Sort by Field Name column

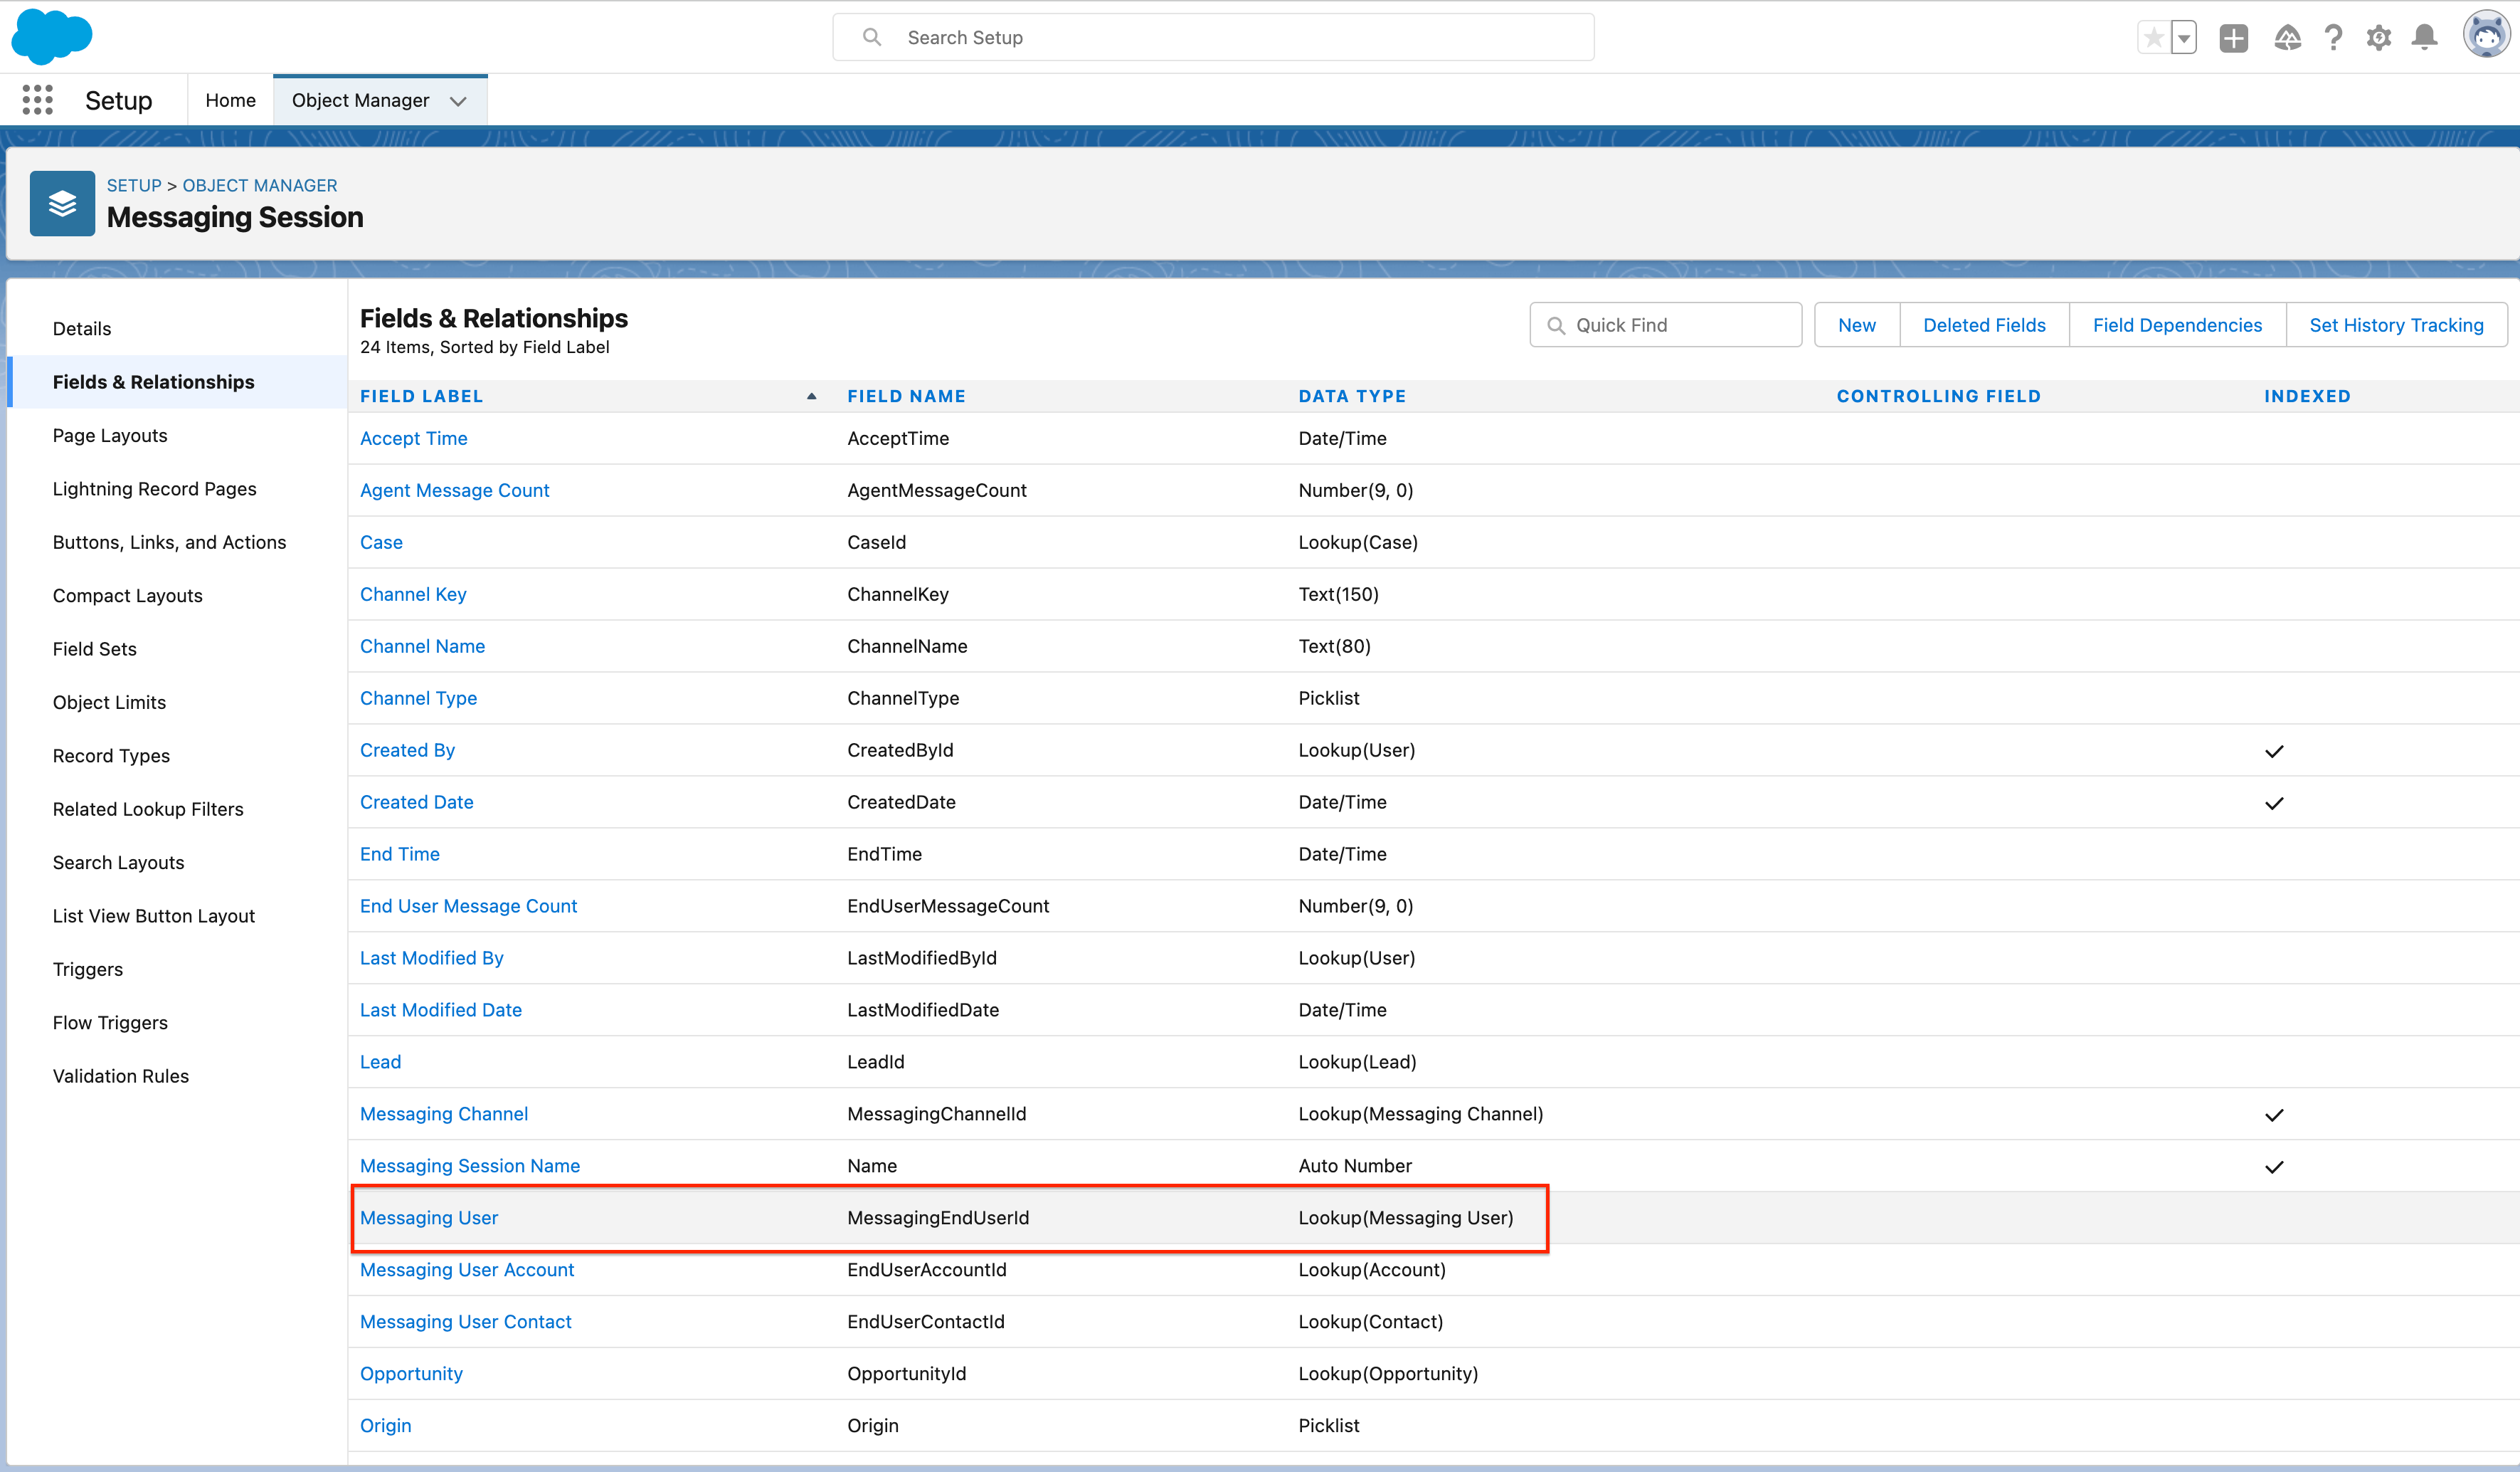[x=906, y=396]
